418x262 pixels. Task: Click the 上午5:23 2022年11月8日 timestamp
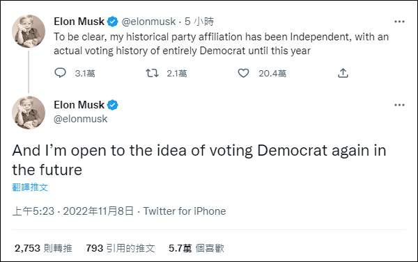(72, 211)
